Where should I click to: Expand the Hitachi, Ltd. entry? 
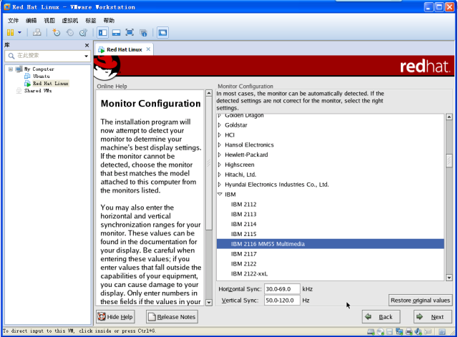tap(220, 175)
